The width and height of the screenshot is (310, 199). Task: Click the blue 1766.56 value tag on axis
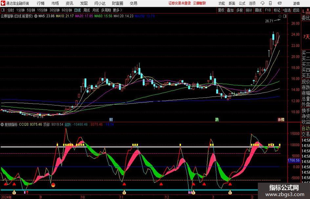pyautogui.click(x=294, y=160)
